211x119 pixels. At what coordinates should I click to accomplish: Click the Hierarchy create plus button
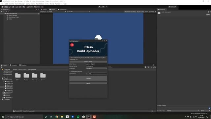tap(2, 12)
